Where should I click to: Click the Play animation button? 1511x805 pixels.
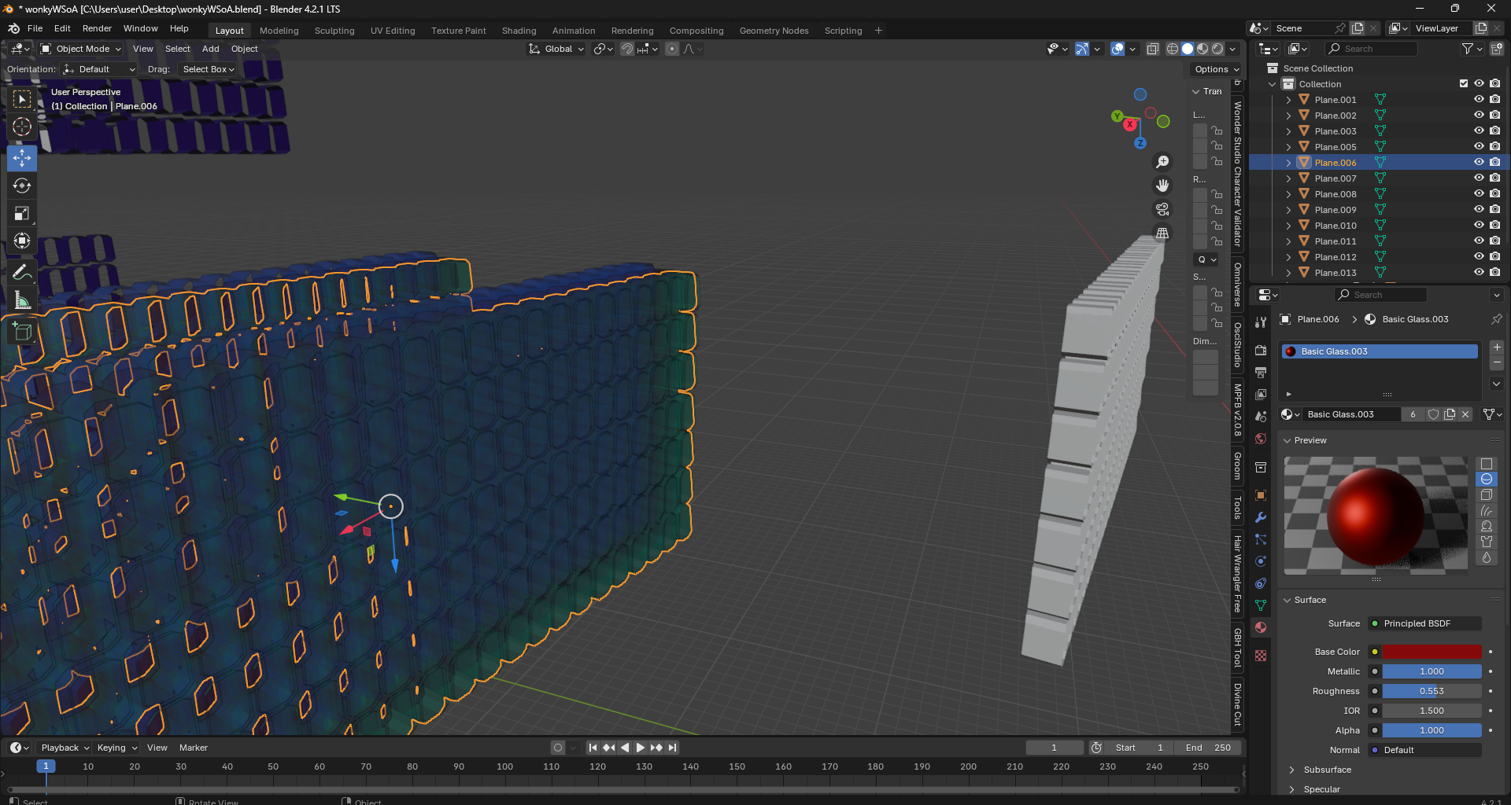tap(640, 748)
